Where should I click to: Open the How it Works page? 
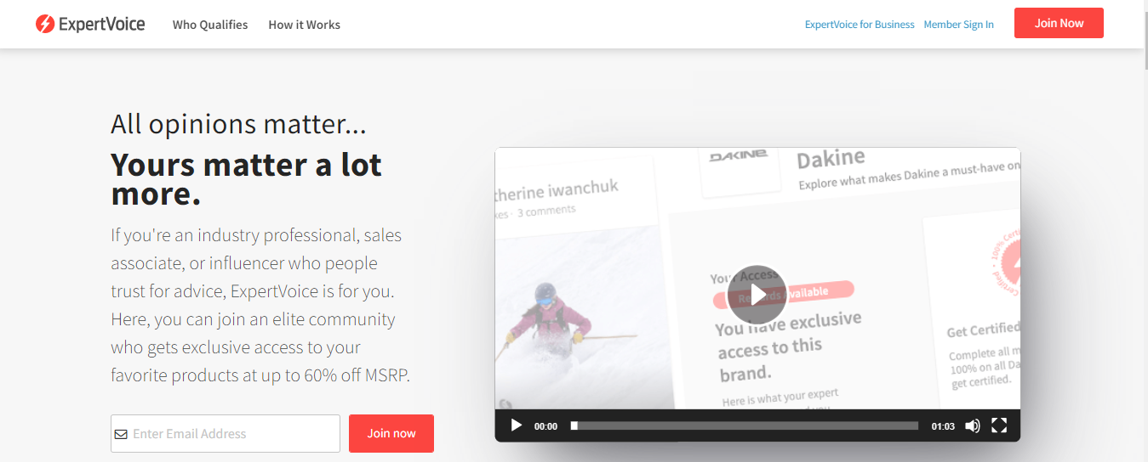(304, 25)
